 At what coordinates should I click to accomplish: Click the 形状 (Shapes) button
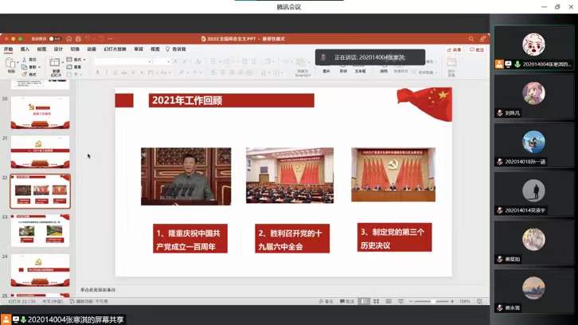coord(343,69)
